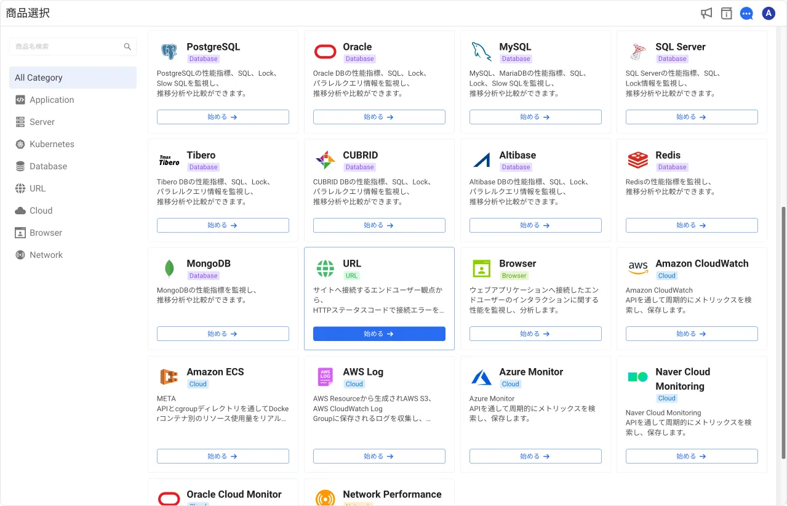Viewport: 787px width, 506px height.
Task: Select the Network category
Action: [73, 255]
